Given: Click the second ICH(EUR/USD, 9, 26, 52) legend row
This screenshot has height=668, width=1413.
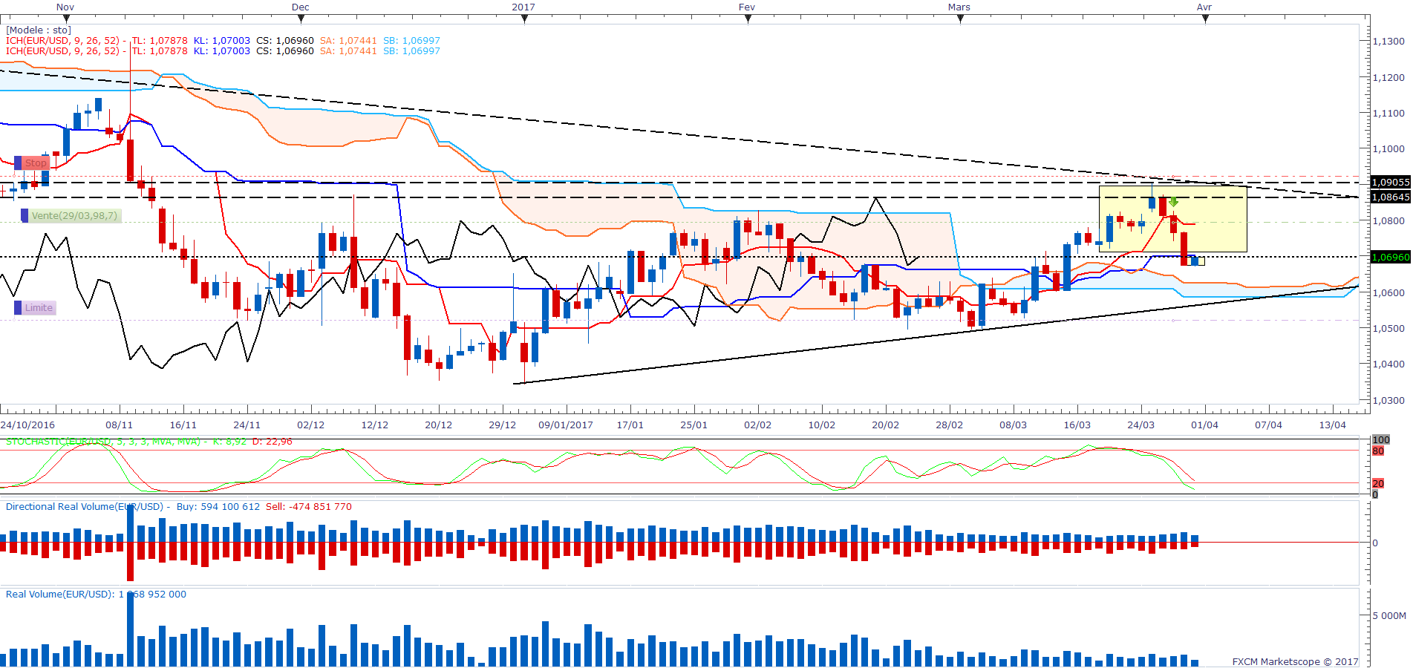Looking at the screenshot, I should coord(223,51).
